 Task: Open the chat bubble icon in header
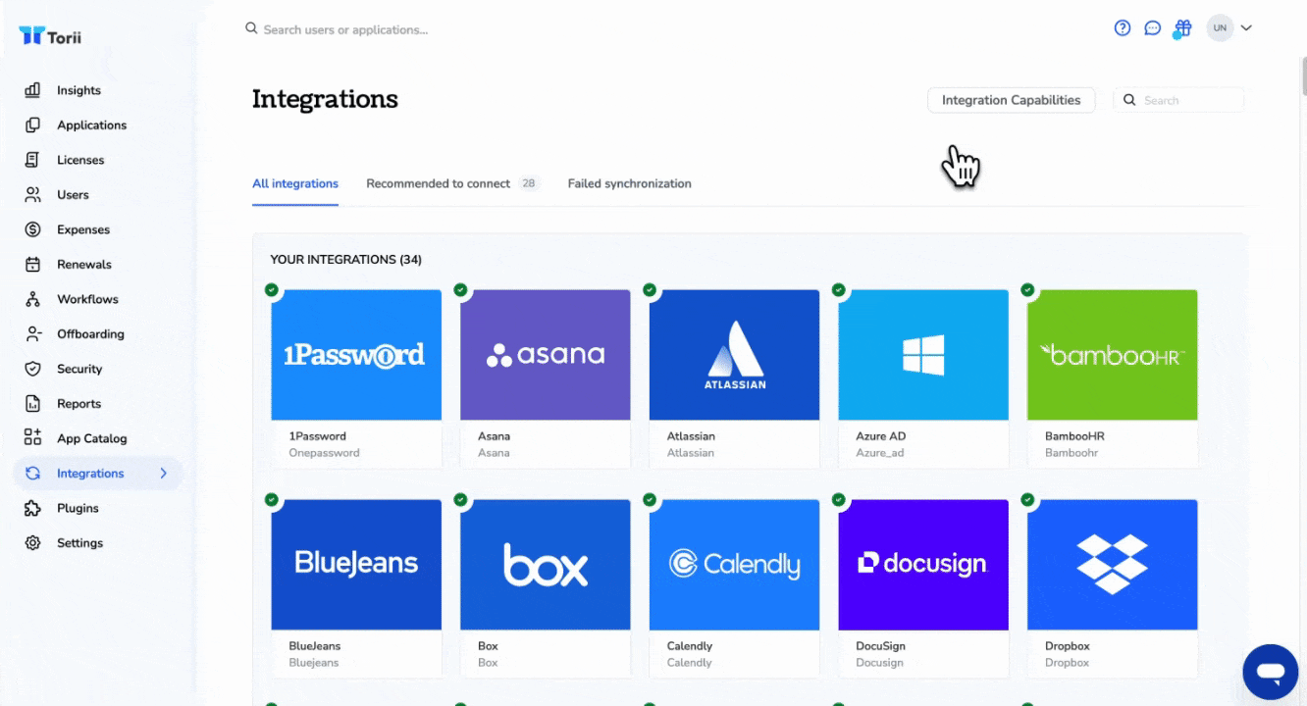pyautogui.click(x=1153, y=28)
